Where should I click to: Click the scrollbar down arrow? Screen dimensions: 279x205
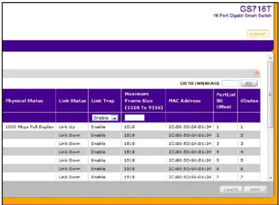coord(271,178)
